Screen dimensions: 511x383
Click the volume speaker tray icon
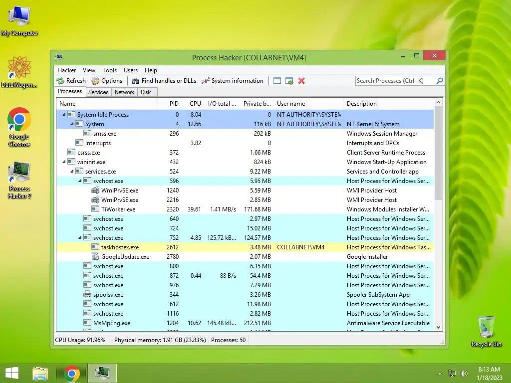(x=464, y=373)
